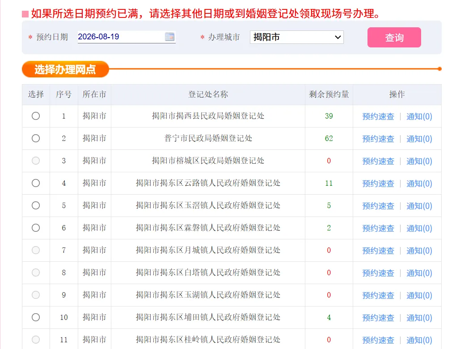This screenshot has width=456, height=349.
Task: Open 预约速查 for 揭西县民政局 row
Action: [378, 116]
